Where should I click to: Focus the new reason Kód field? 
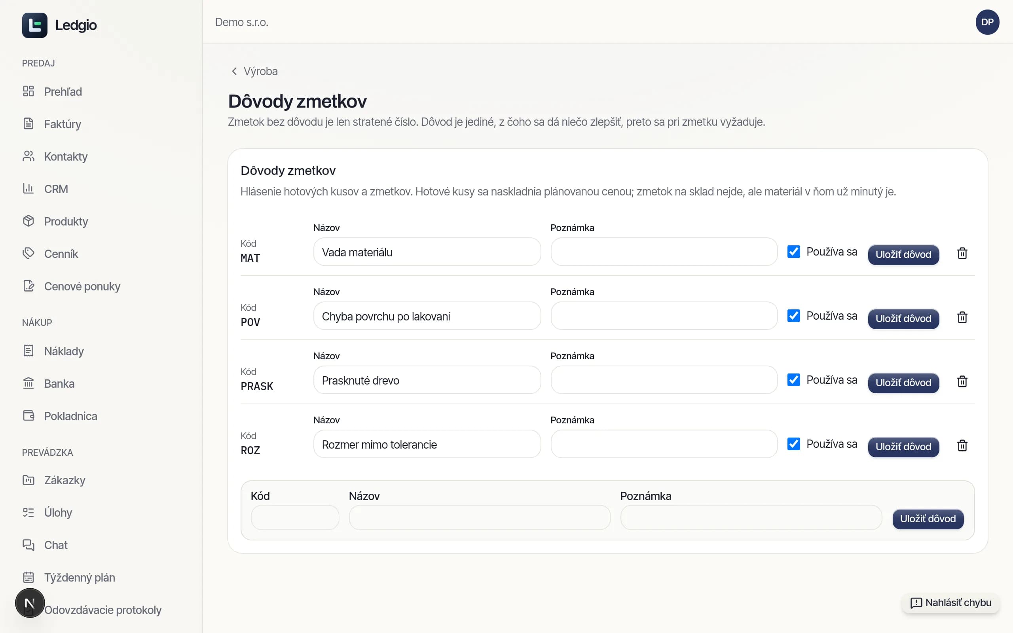(295, 517)
